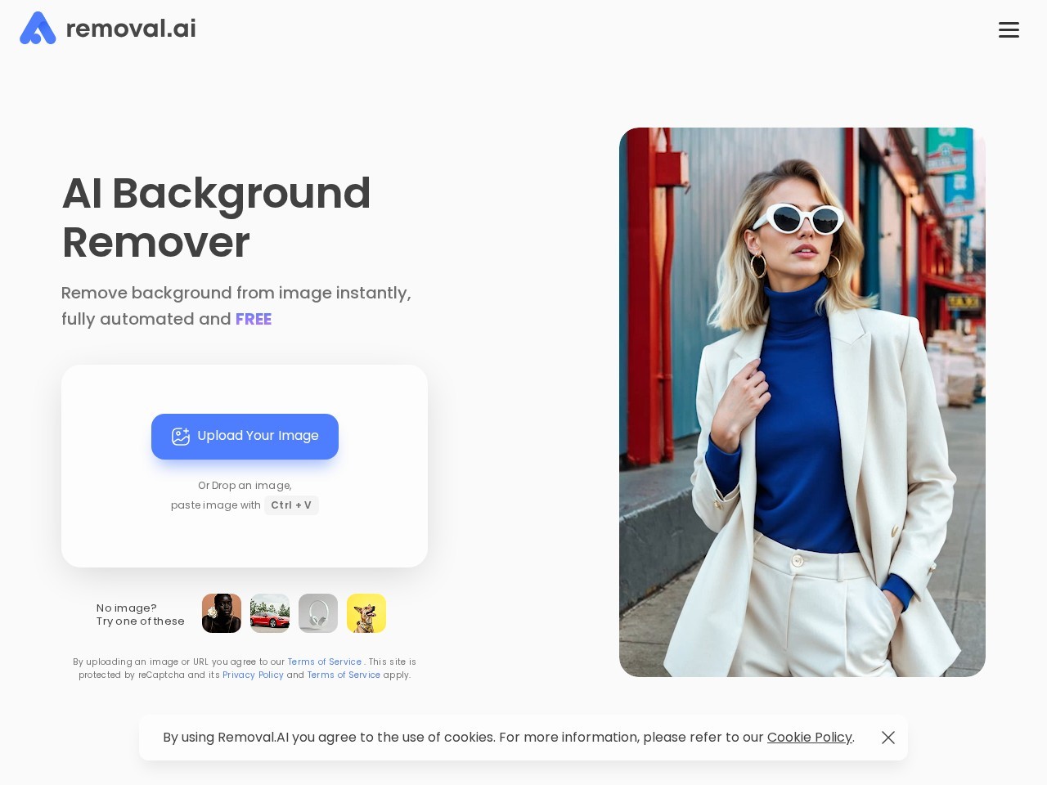1047x785 pixels.
Task: Click the blue removal.ai logo icon
Action: click(38, 29)
